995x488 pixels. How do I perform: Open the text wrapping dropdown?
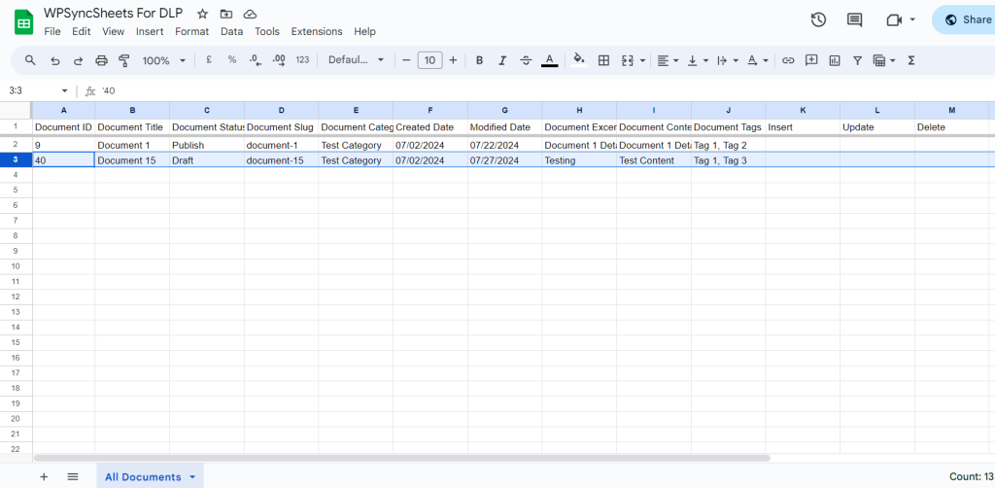(727, 60)
